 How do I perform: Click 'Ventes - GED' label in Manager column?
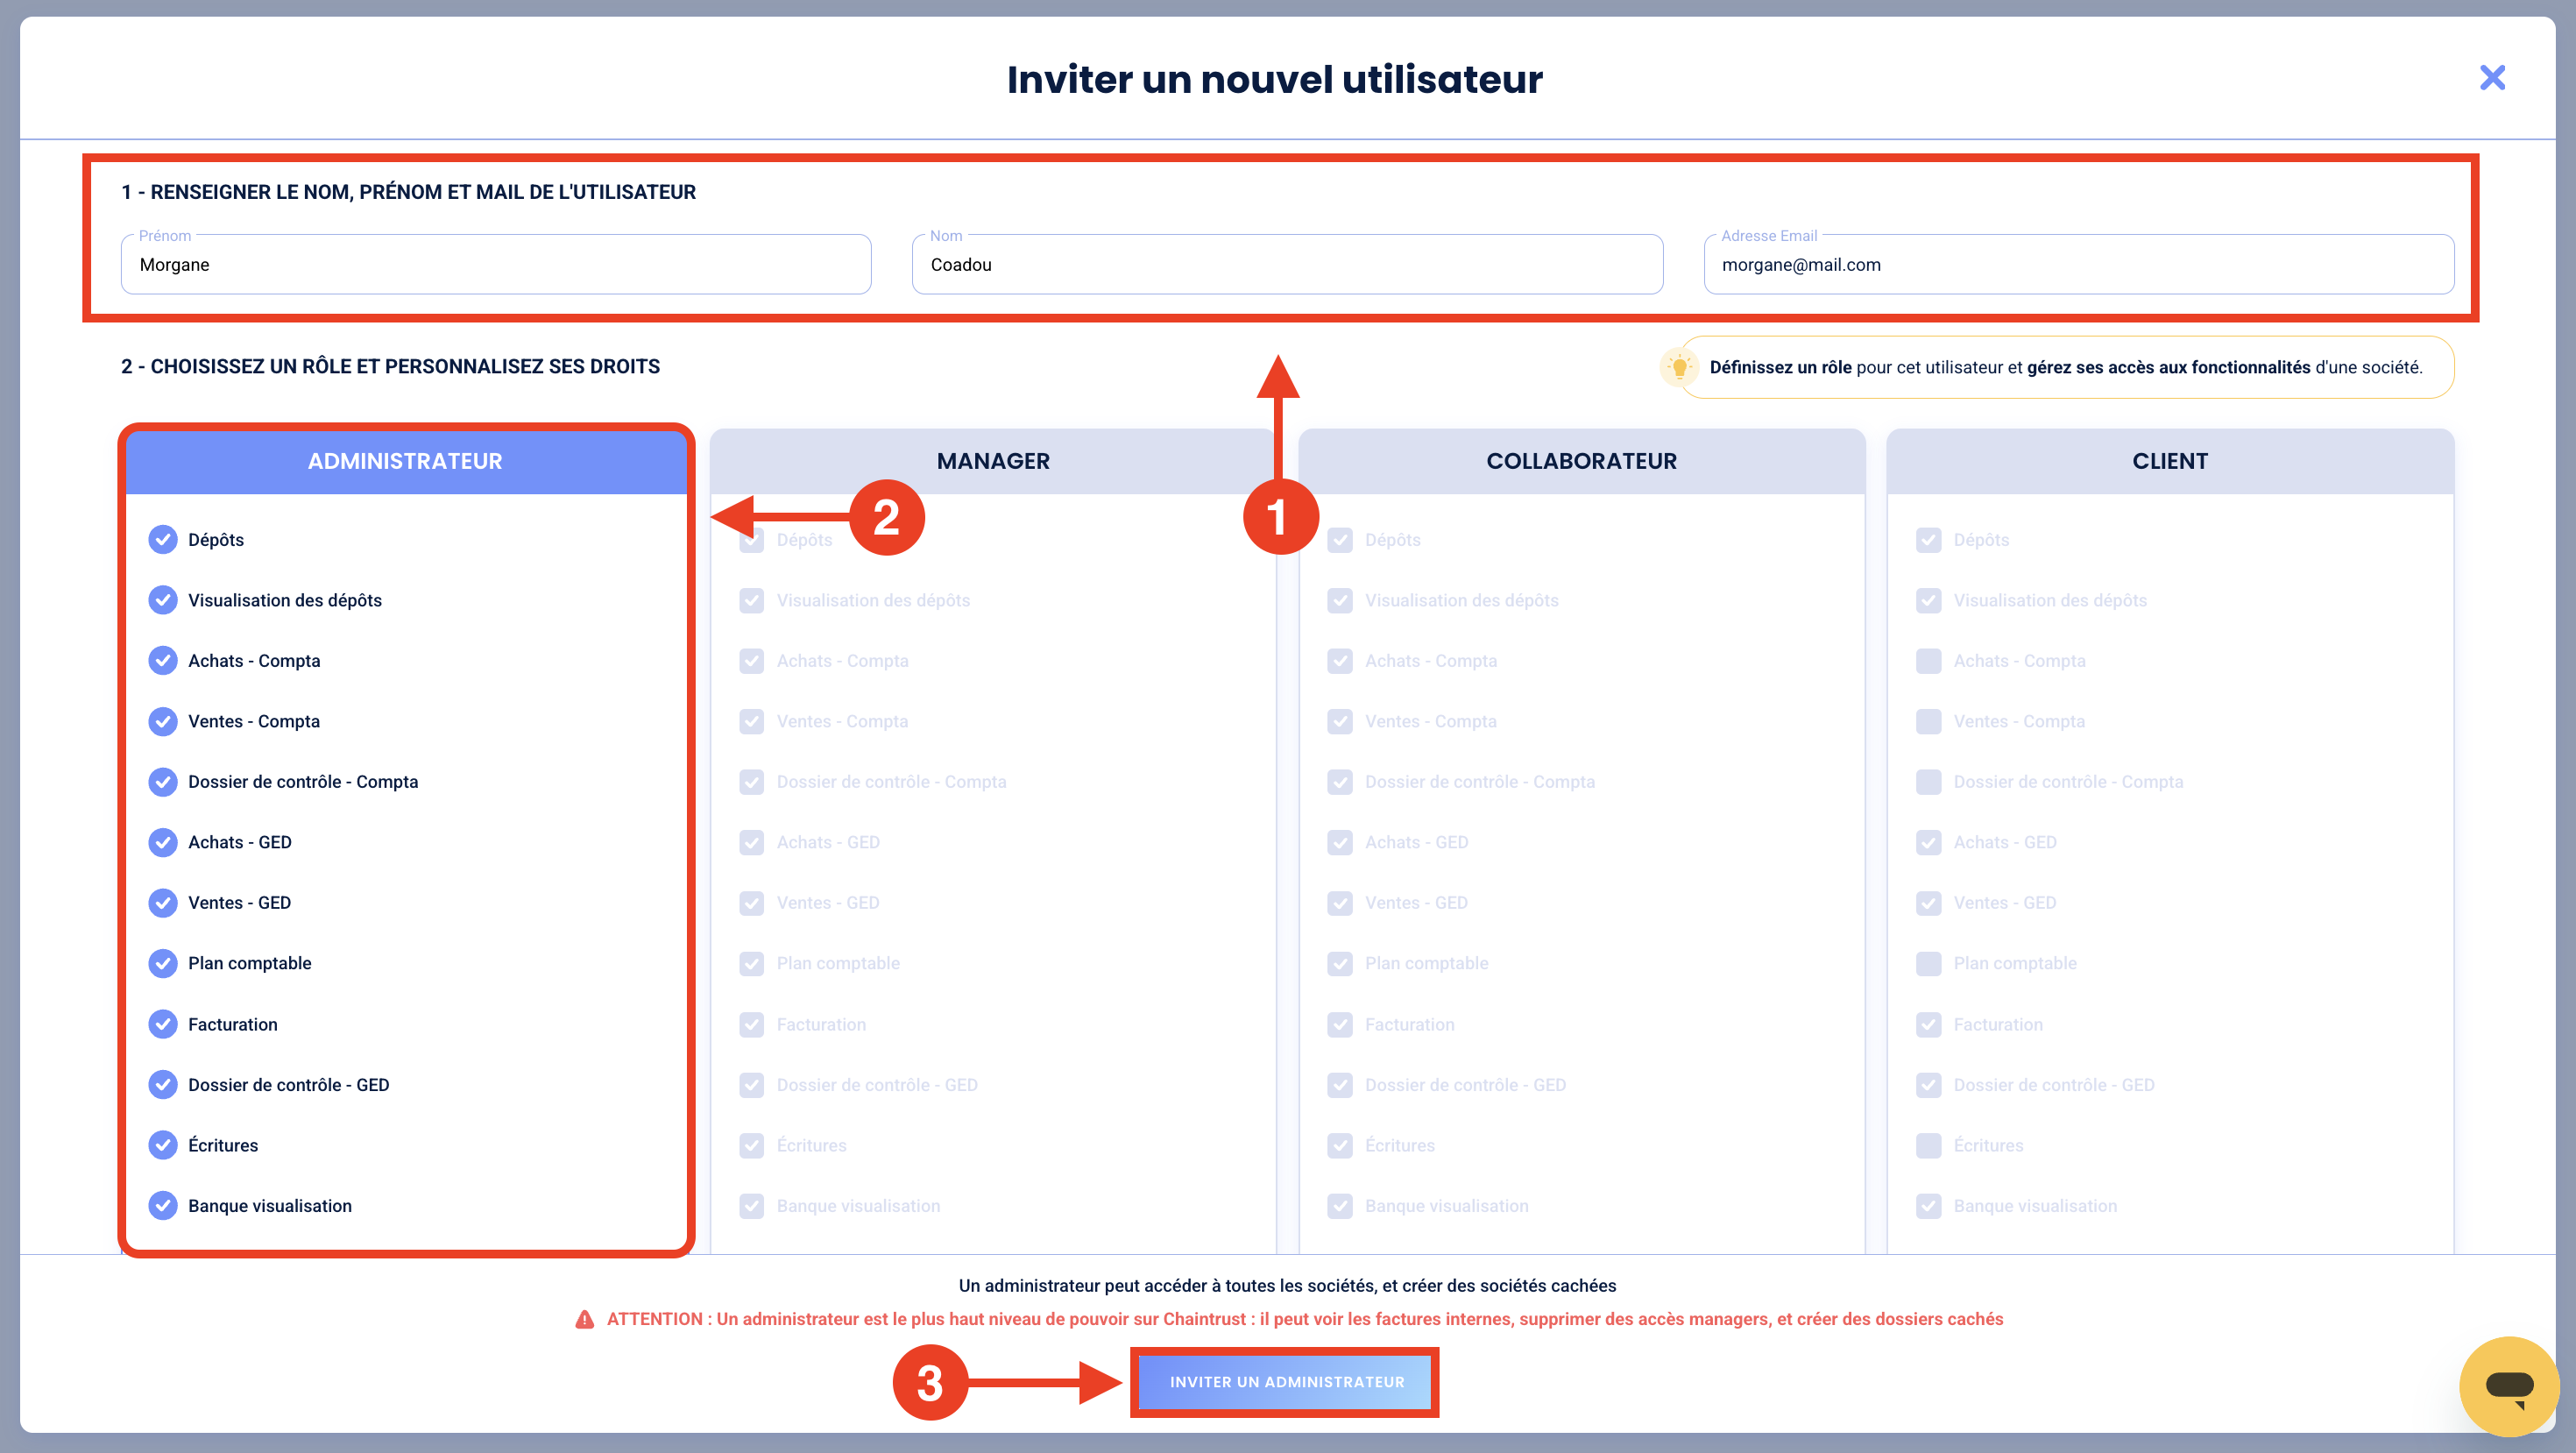tap(828, 903)
